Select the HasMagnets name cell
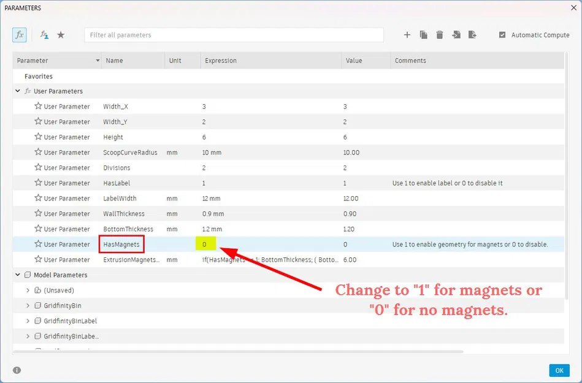582x383 pixels. coord(121,245)
